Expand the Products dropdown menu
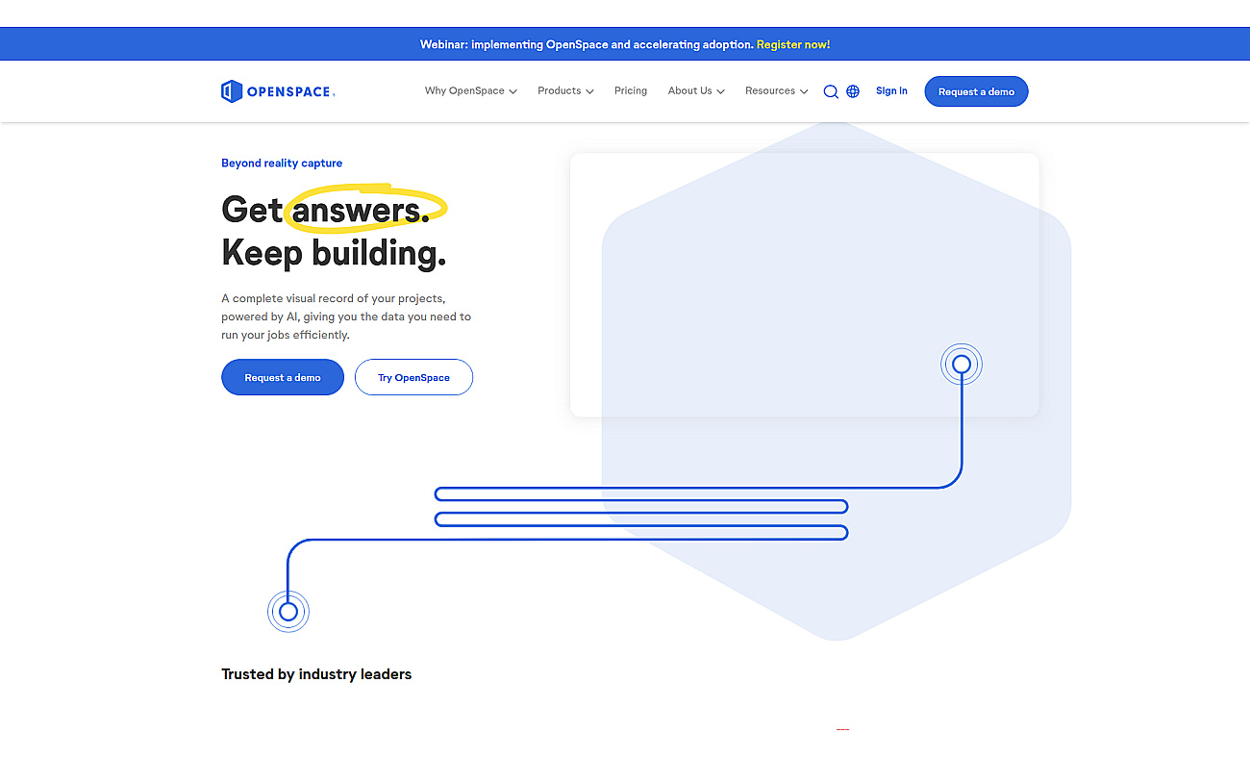This screenshot has width=1250, height=758. coord(565,91)
